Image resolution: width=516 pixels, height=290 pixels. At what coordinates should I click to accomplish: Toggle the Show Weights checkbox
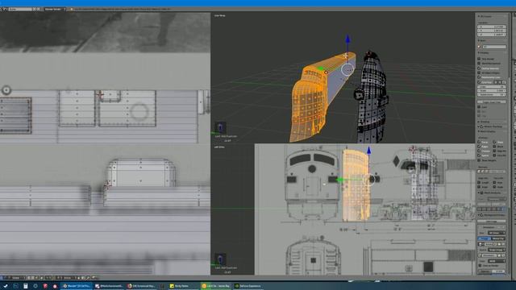tap(480, 160)
